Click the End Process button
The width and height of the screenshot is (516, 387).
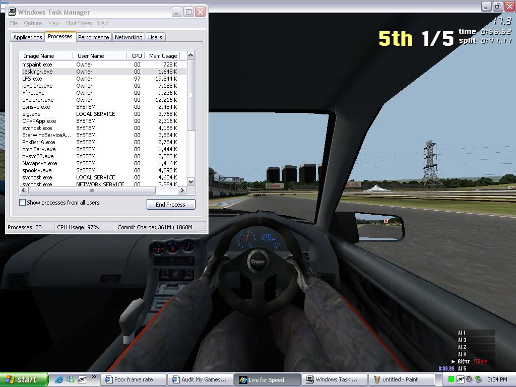(171, 205)
